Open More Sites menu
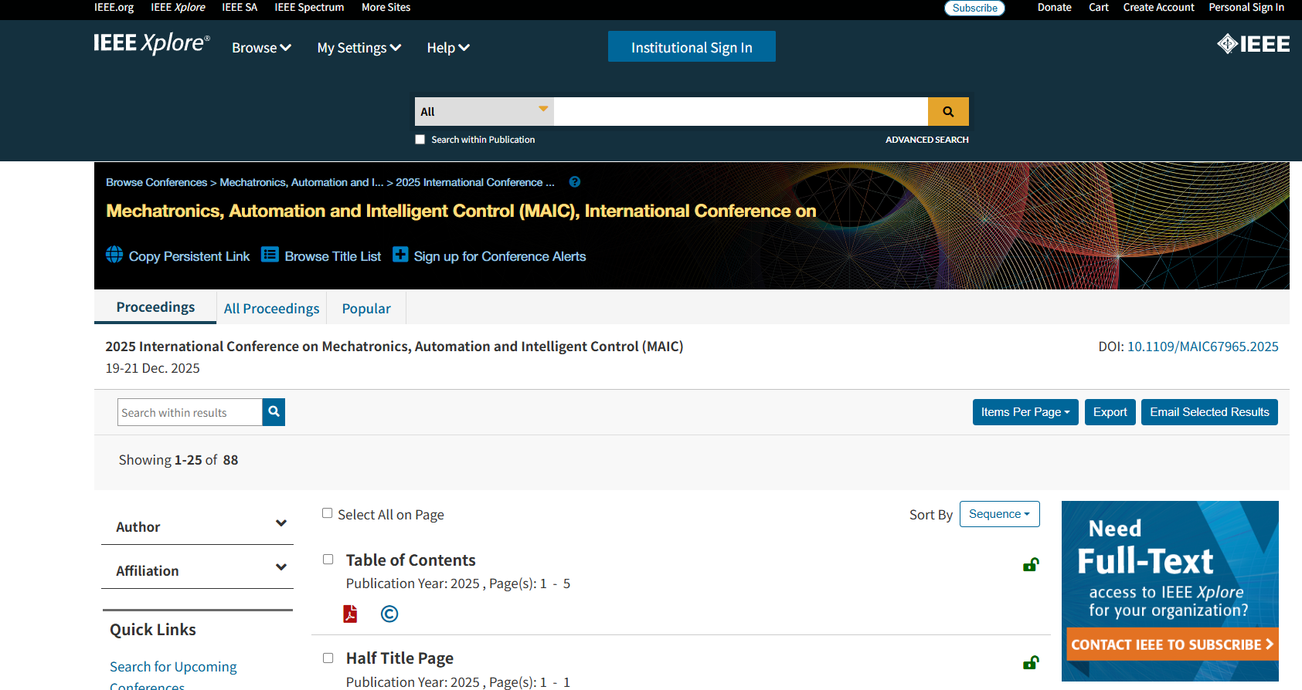This screenshot has width=1302, height=690. coord(386,8)
